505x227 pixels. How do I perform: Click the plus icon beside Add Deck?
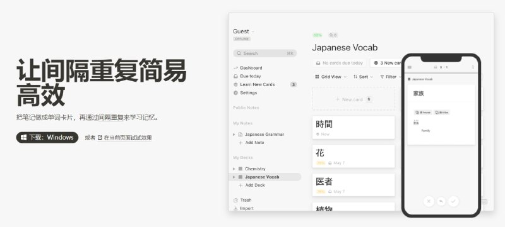[241, 185]
